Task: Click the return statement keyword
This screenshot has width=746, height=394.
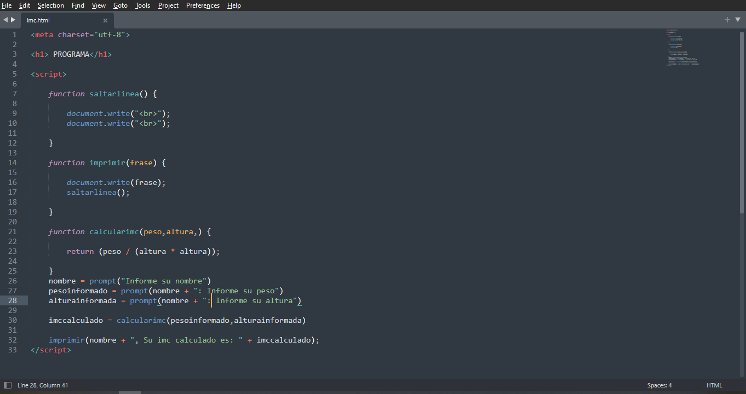Action: [x=81, y=251]
